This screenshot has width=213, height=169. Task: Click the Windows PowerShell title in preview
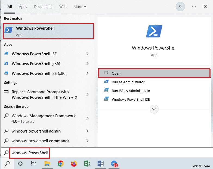(154, 48)
